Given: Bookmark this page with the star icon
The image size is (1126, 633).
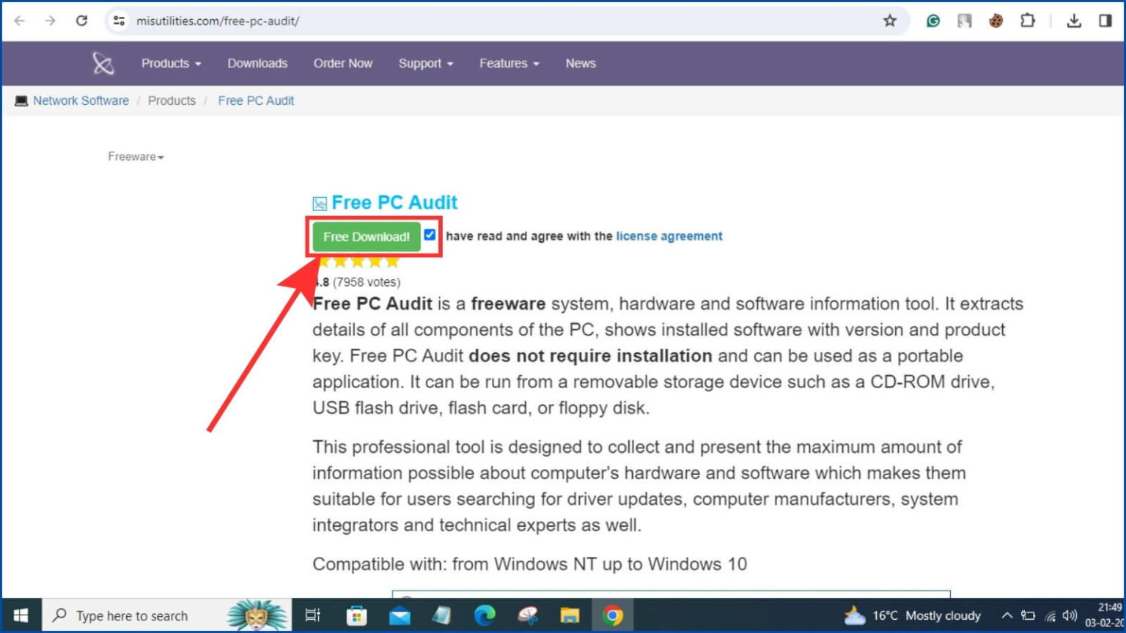Looking at the screenshot, I should (x=890, y=21).
